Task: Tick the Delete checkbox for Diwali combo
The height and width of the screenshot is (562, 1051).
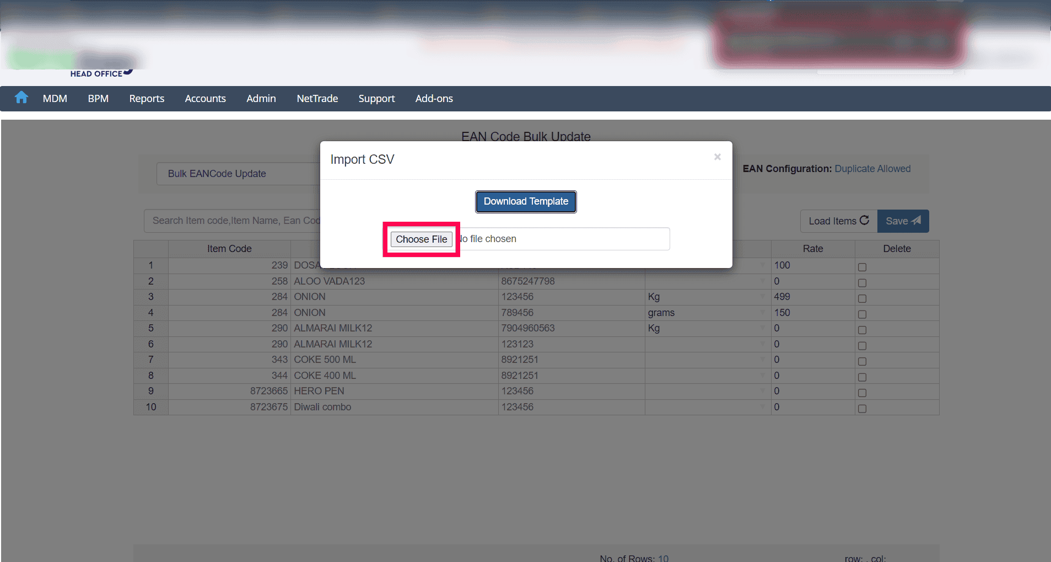Action: [862, 409]
